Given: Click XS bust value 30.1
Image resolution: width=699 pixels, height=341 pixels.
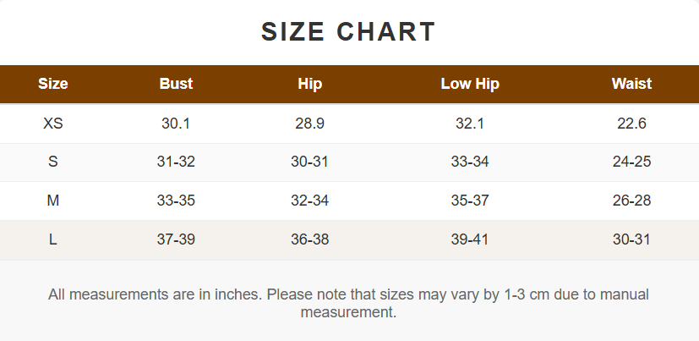Looking at the screenshot, I should click(x=176, y=124).
